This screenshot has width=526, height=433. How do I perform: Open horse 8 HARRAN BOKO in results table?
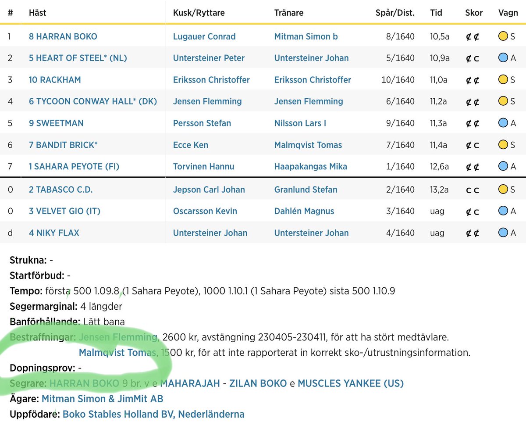click(x=63, y=36)
